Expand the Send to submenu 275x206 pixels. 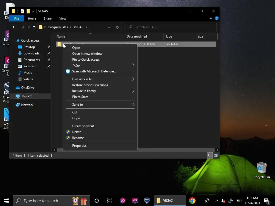(100, 105)
